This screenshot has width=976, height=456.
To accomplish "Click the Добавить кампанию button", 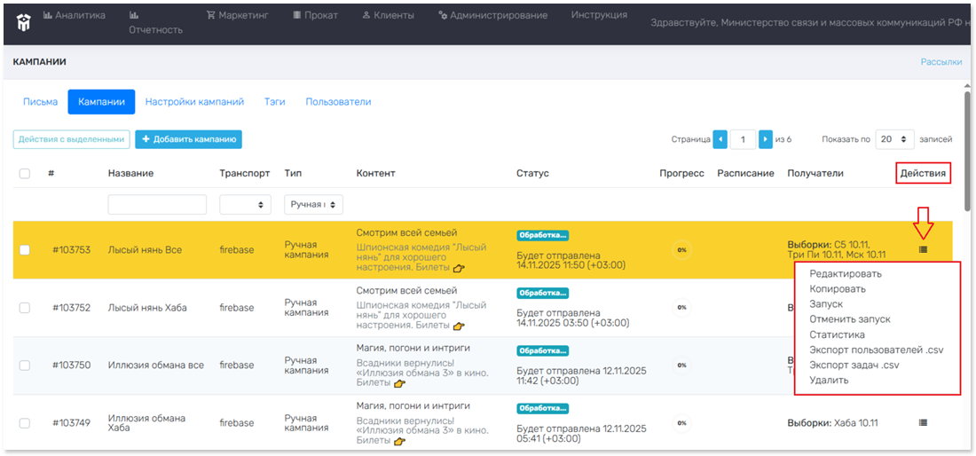I will (188, 139).
